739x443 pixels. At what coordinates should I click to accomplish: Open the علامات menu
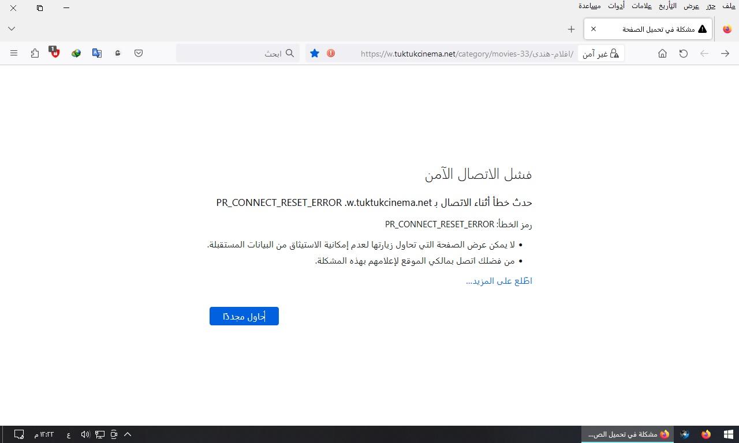(641, 6)
